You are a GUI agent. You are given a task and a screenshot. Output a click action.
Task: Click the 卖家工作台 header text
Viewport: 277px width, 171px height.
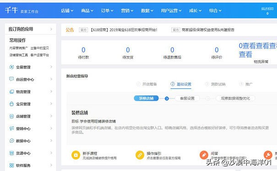click(29, 11)
